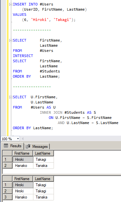Click the Results tab grid icon

tap(6, 146)
